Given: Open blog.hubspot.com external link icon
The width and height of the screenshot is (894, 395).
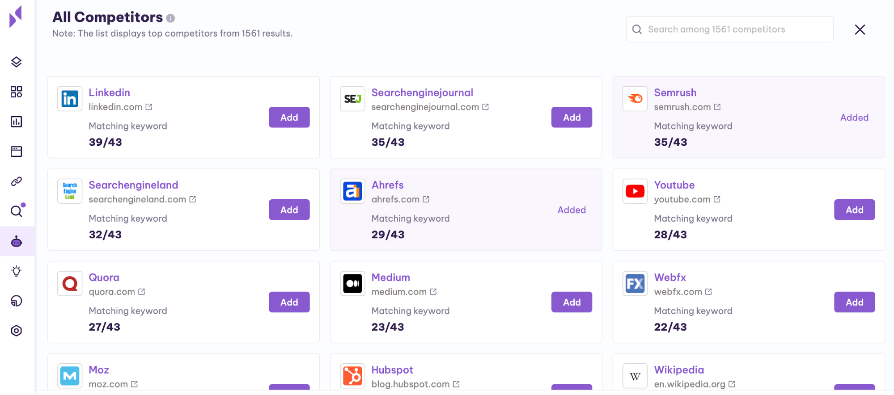Looking at the screenshot, I should click(456, 384).
